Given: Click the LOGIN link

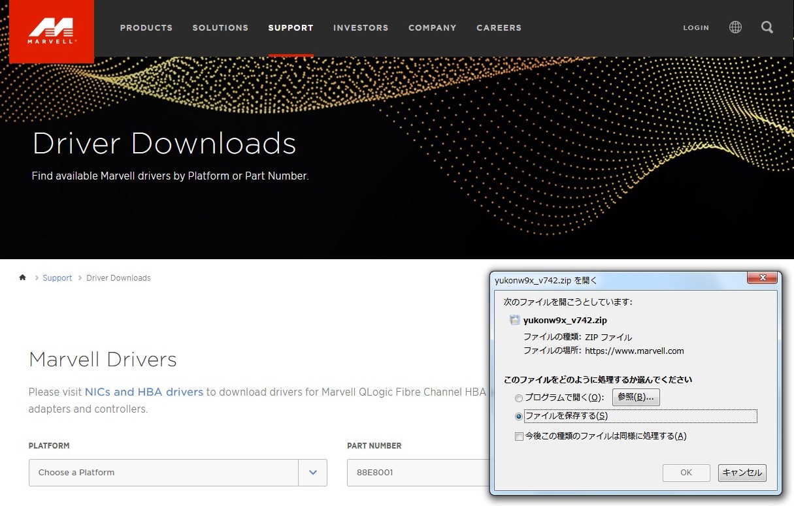Looking at the screenshot, I should (696, 28).
